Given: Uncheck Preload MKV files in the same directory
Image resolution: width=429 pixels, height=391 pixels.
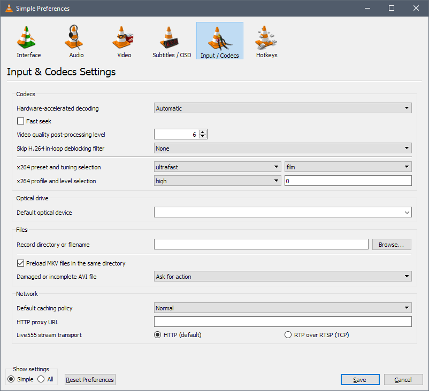Looking at the screenshot, I should click(20, 263).
